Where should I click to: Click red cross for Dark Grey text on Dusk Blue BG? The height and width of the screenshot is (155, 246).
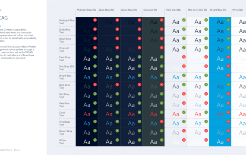pyautogui.click(x=117, y=84)
